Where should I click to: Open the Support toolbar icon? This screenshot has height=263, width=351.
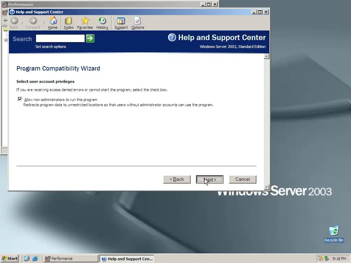[x=121, y=21]
